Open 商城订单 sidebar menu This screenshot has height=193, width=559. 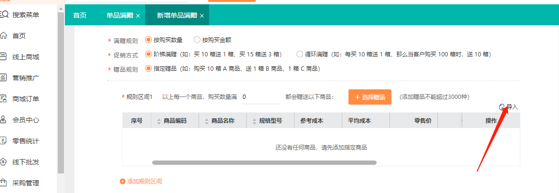26,99
